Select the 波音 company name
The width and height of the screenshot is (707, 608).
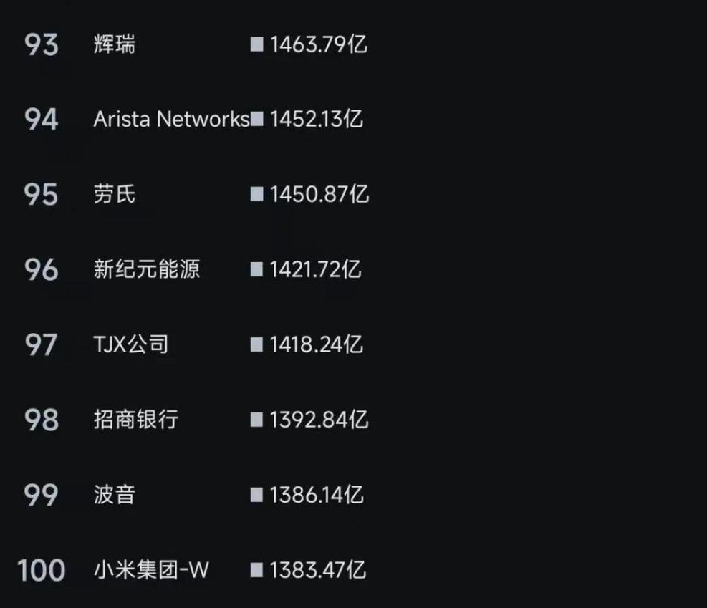click(114, 495)
